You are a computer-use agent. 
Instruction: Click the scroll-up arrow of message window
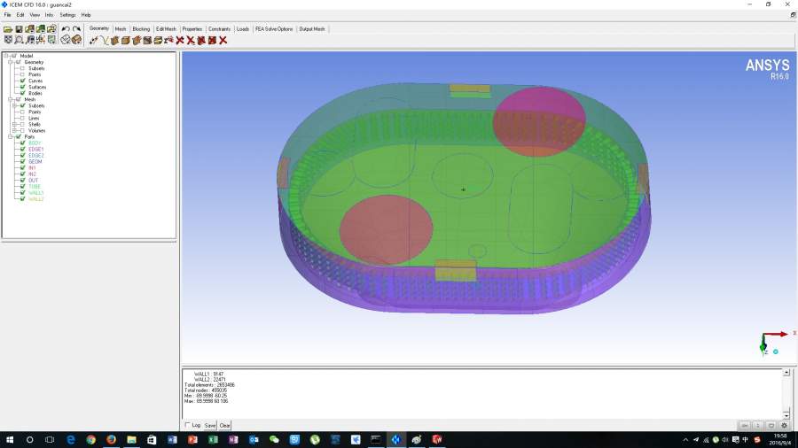click(x=786, y=373)
